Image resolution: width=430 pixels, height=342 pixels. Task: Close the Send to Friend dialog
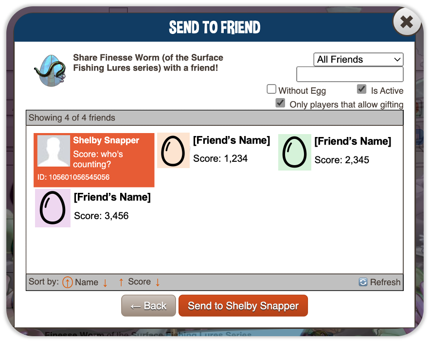[407, 22]
